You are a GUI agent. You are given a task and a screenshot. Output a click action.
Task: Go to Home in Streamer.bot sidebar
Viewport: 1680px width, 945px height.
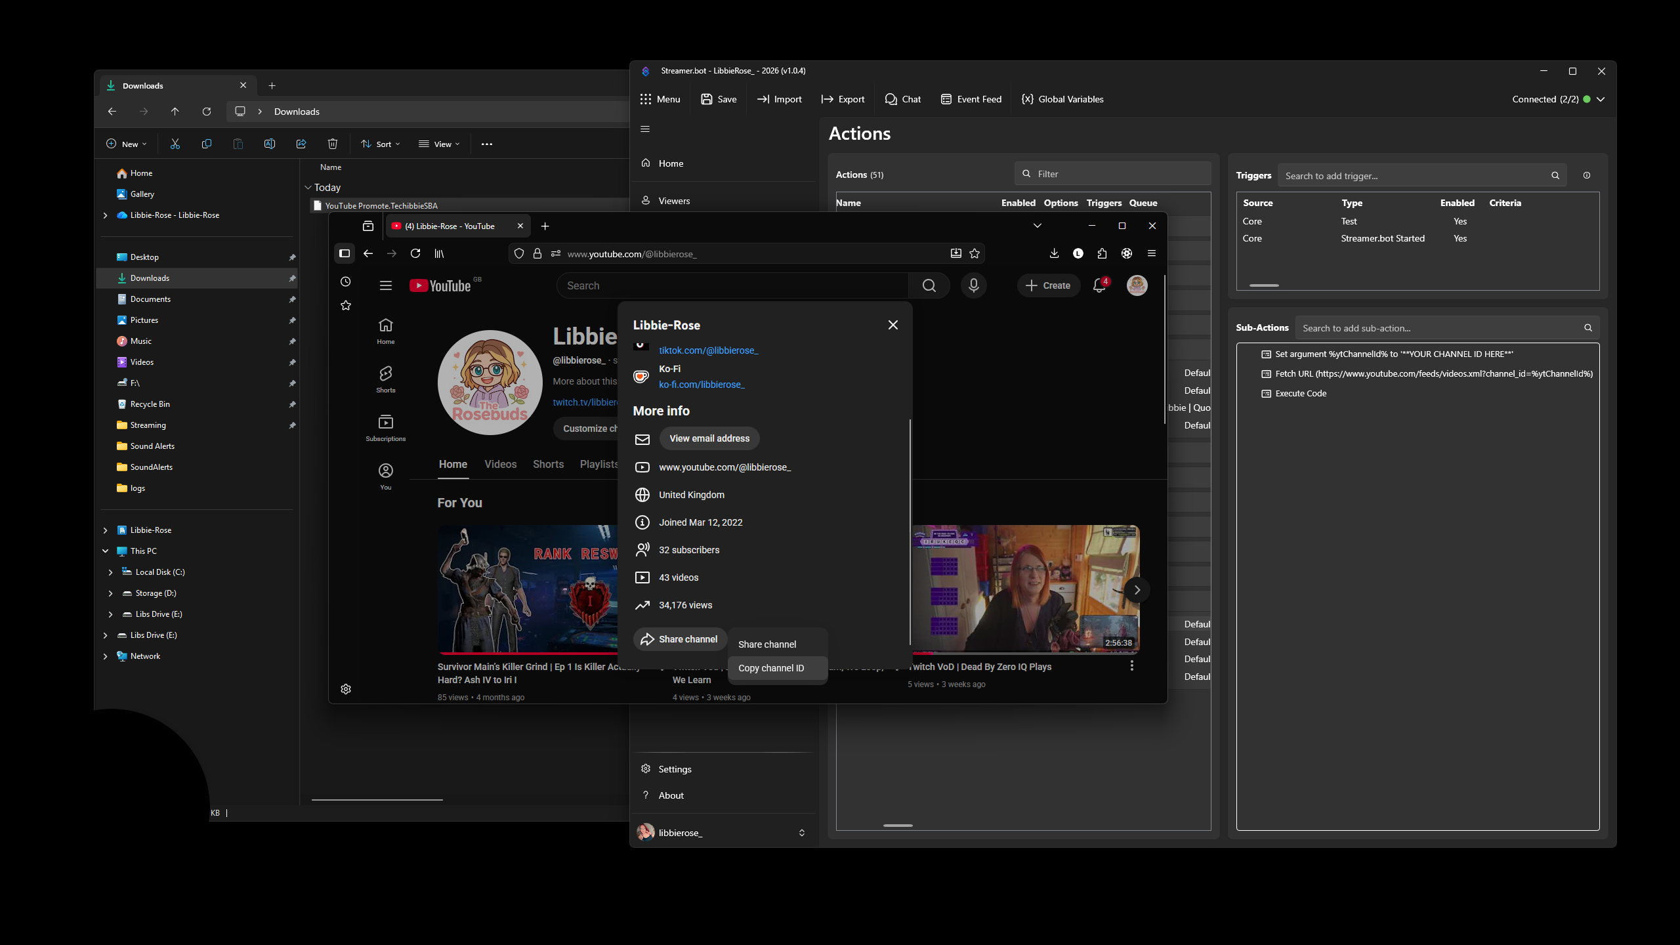point(724,163)
